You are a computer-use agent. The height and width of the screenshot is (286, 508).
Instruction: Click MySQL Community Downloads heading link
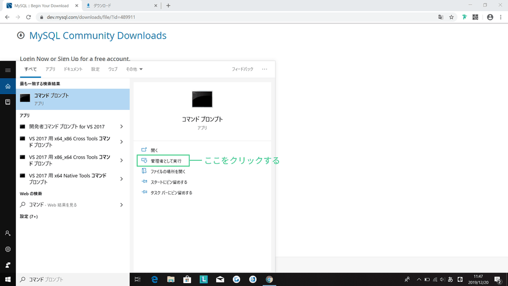[x=98, y=36]
